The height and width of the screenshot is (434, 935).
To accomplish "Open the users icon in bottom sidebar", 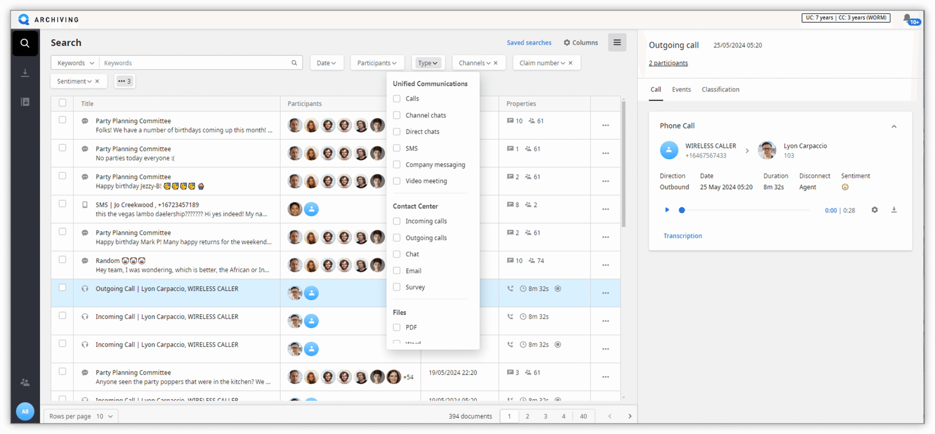I will coord(25,383).
